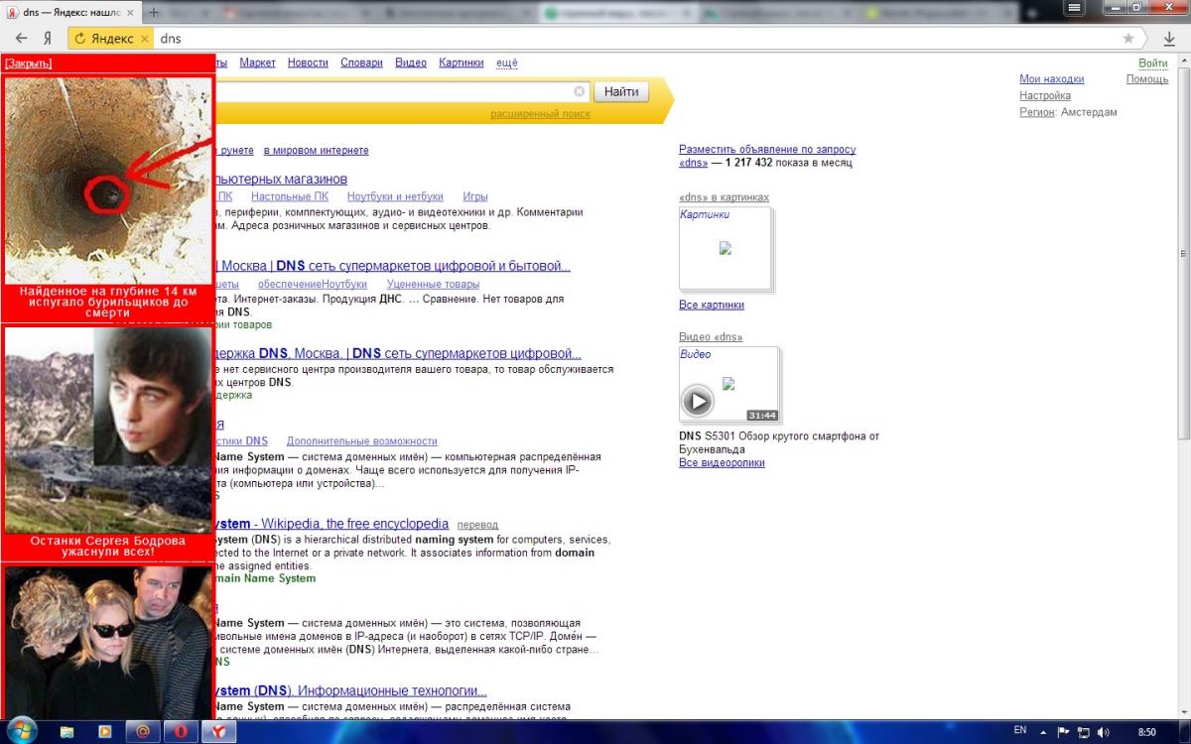Click the Картинки preview thumbnail
This screenshot has height=744, width=1191.
click(726, 248)
